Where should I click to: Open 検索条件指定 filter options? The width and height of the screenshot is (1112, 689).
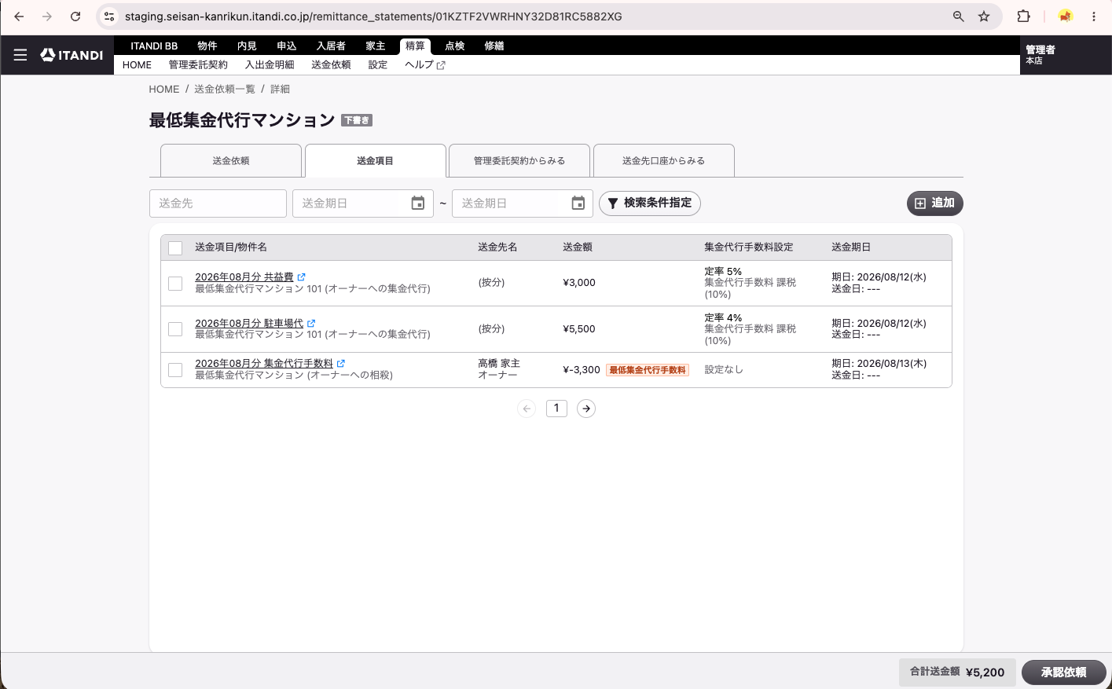coord(650,203)
